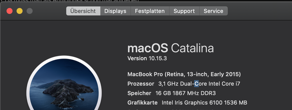Image resolution: width=292 pixels, height=110 pixels.
Task: Go to the Support tab
Action: point(184,11)
